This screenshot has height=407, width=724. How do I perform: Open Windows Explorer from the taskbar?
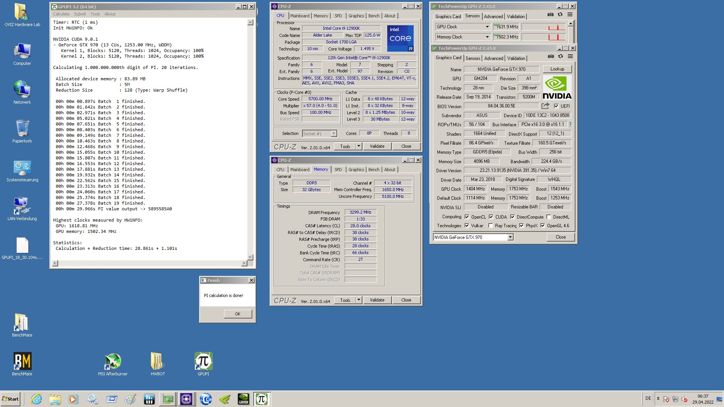click(x=55, y=399)
